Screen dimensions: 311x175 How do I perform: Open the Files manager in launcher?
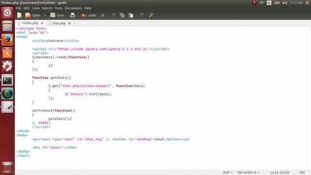[x=7, y=26]
